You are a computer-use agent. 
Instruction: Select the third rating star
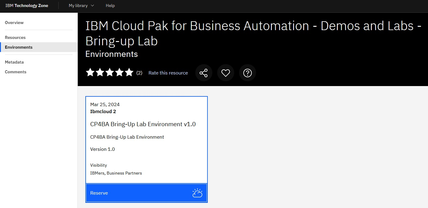(x=110, y=72)
